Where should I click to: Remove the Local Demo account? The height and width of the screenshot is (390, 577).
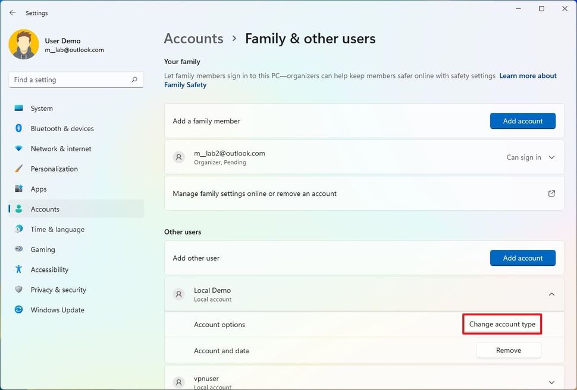508,350
